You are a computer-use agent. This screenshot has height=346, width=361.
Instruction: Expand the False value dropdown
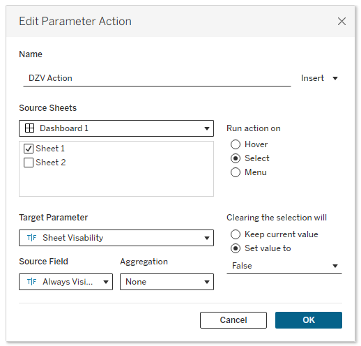284,266
